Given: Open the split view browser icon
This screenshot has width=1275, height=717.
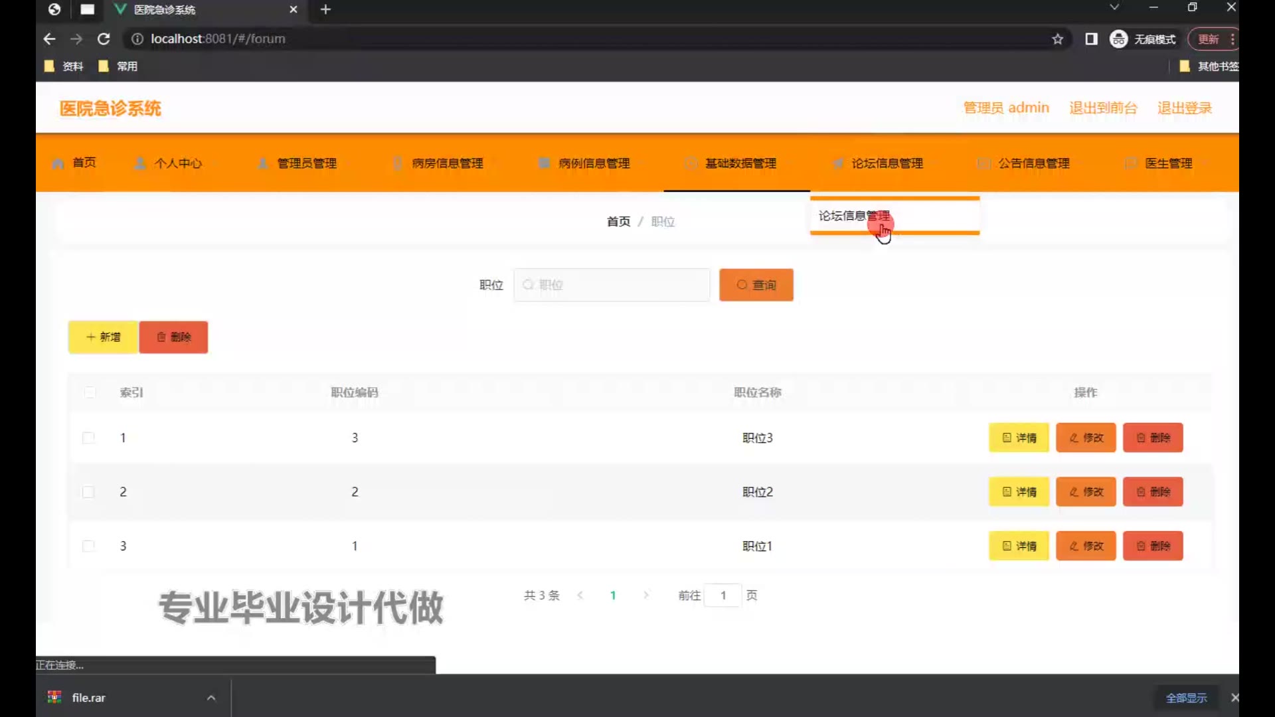Looking at the screenshot, I should [1091, 39].
